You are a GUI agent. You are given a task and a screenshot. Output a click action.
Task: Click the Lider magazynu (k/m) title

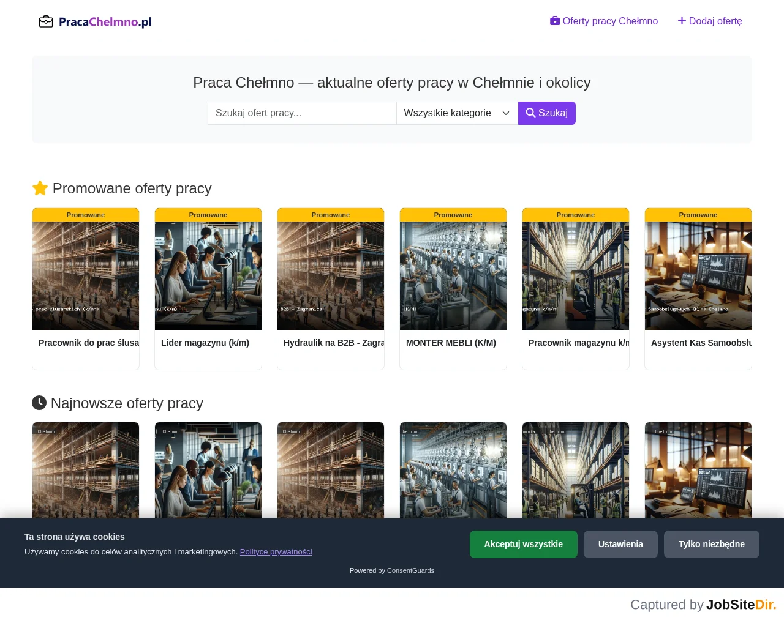pyautogui.click(x=205, y=343)
